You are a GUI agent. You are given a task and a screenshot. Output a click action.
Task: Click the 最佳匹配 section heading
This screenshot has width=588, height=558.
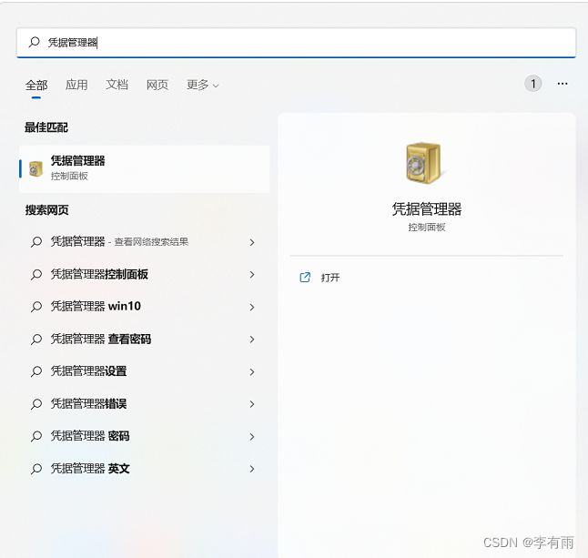pyautogui.click(x=46, y=127)
